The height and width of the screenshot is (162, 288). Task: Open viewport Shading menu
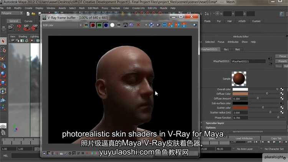click(x=23, y=37)
